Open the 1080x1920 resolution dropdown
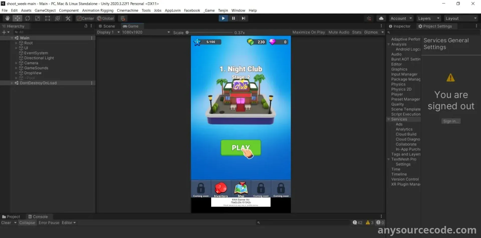 [146, 32]
